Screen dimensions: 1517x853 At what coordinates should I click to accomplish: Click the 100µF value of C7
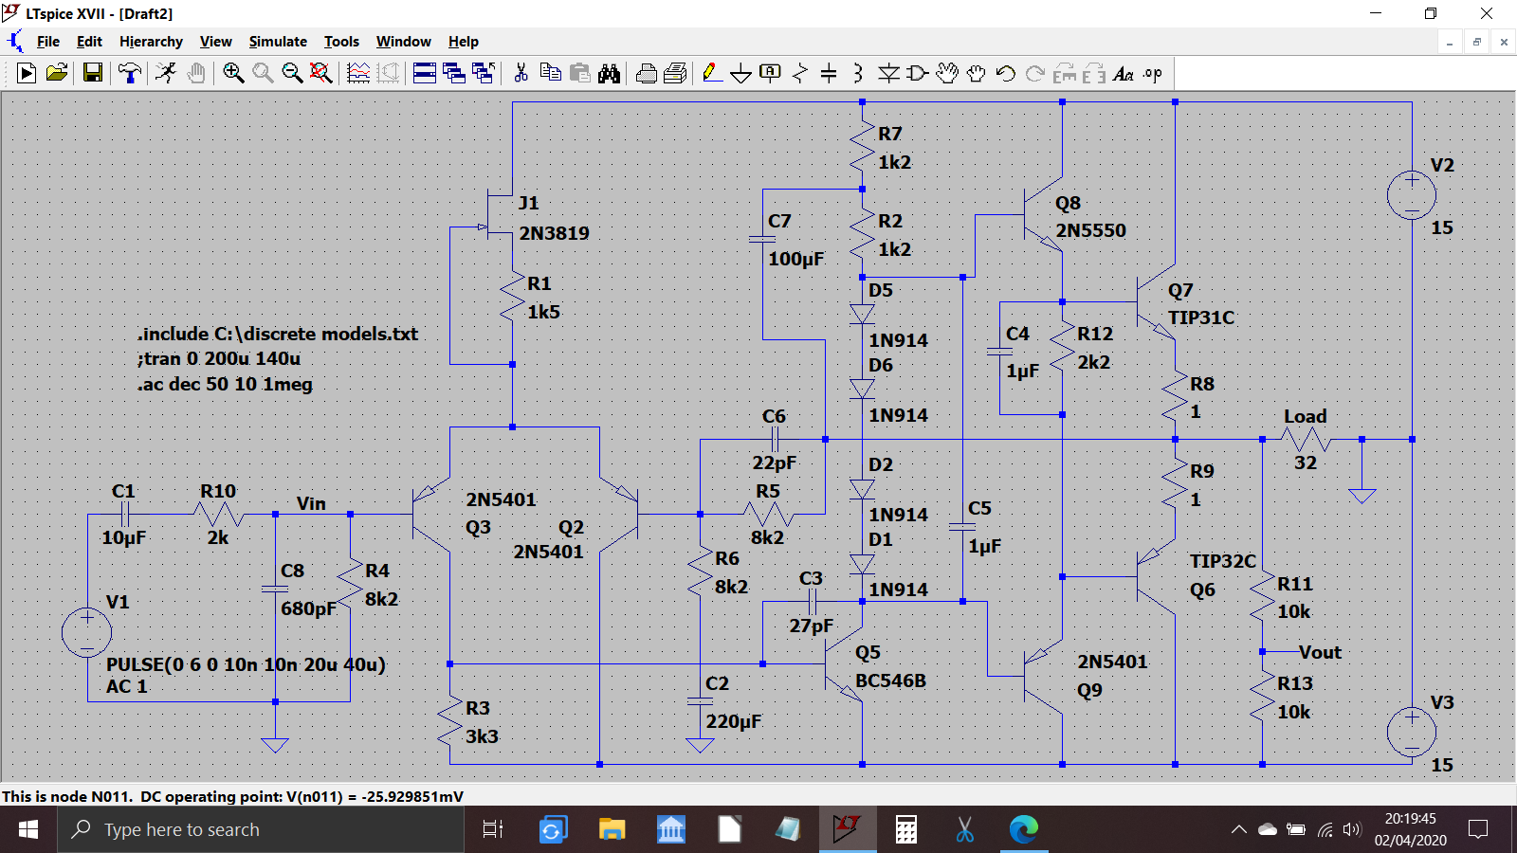tap(796, 259)
